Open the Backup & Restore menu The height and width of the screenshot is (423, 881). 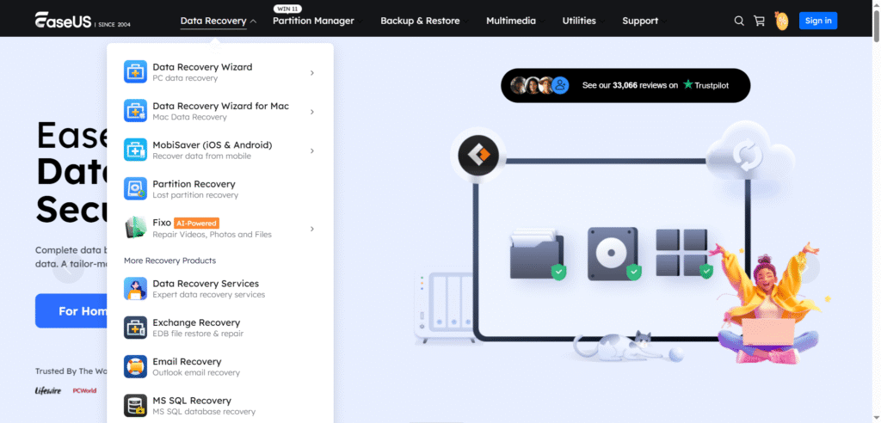[x=420, y=21]
